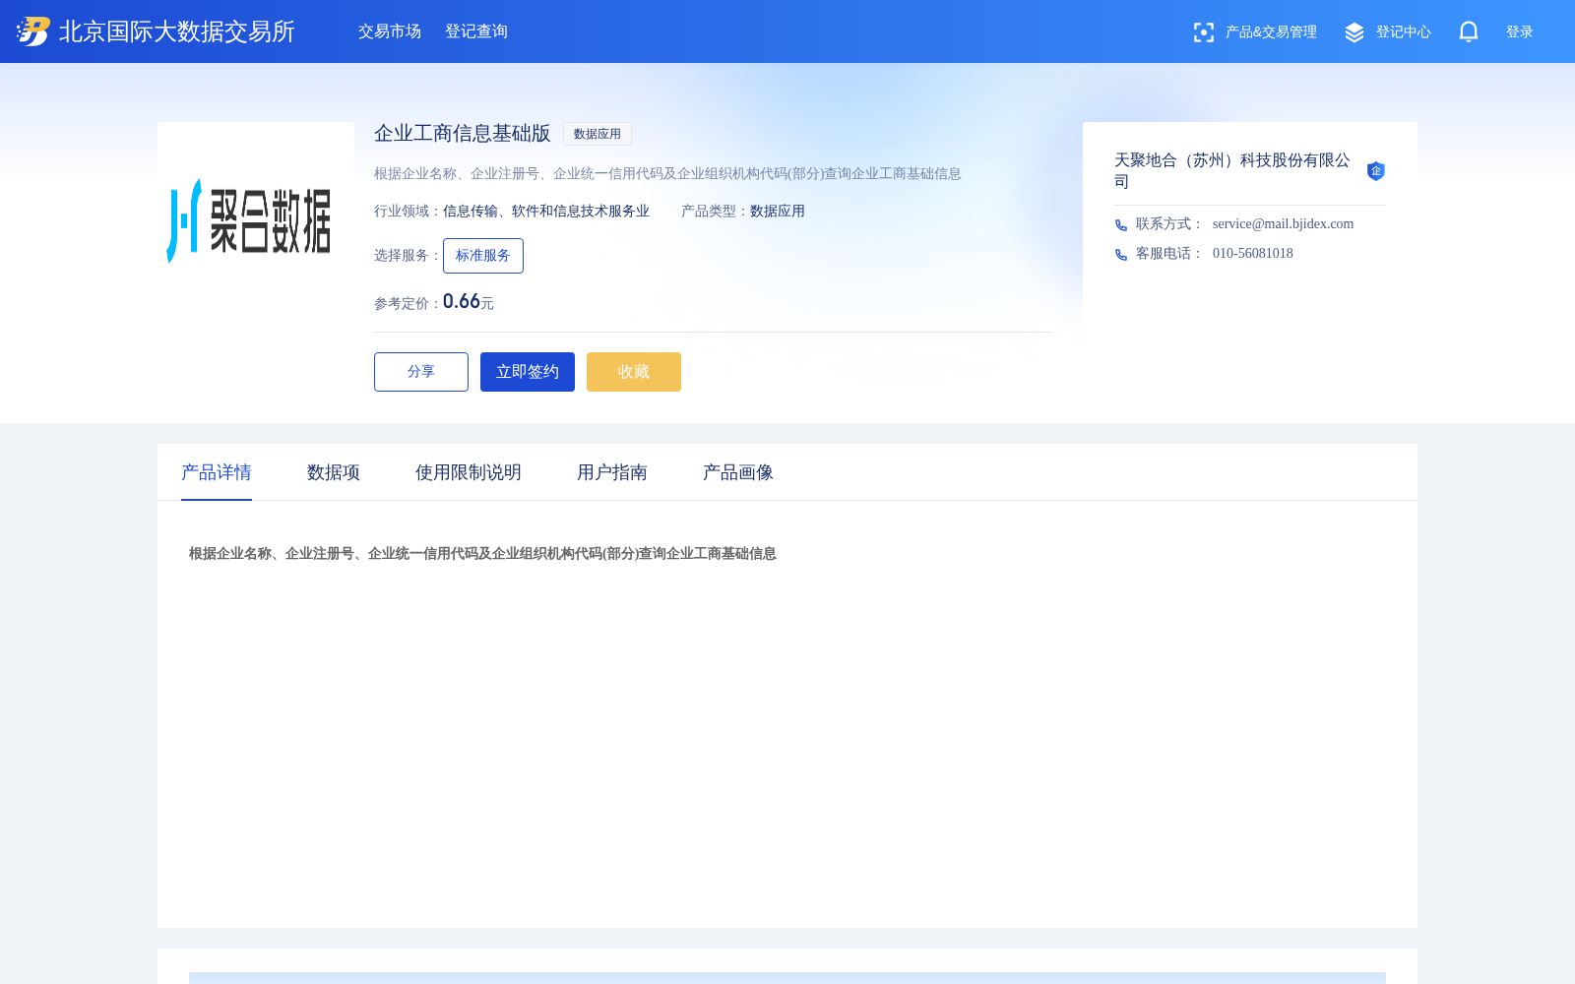This screenshot has width=1575, height=984.
Task: Click the bold description text in product details
Action: (x=482, y=554)
